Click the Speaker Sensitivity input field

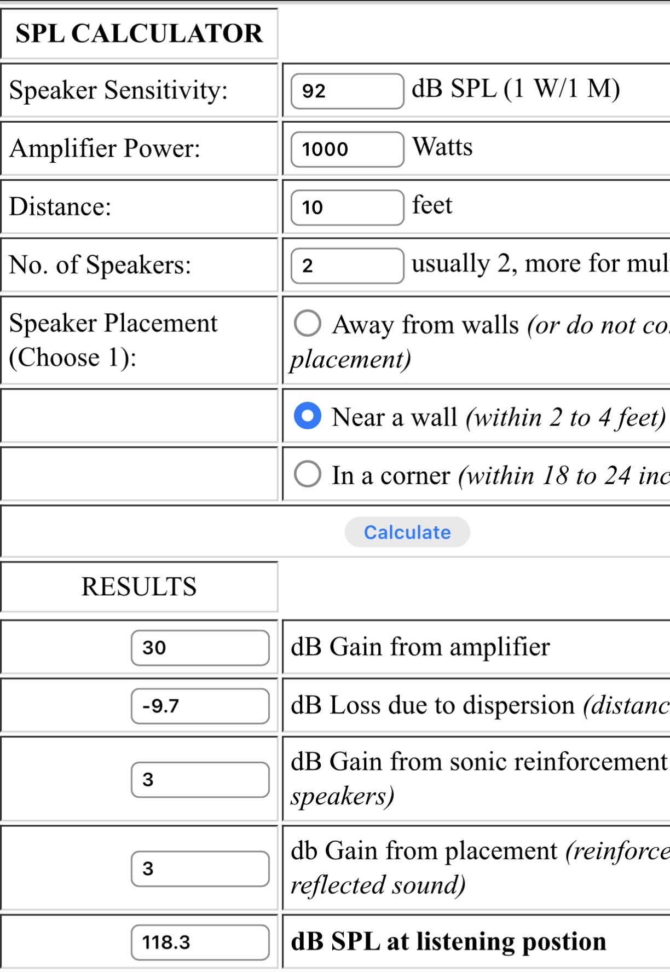pos(347,91)
